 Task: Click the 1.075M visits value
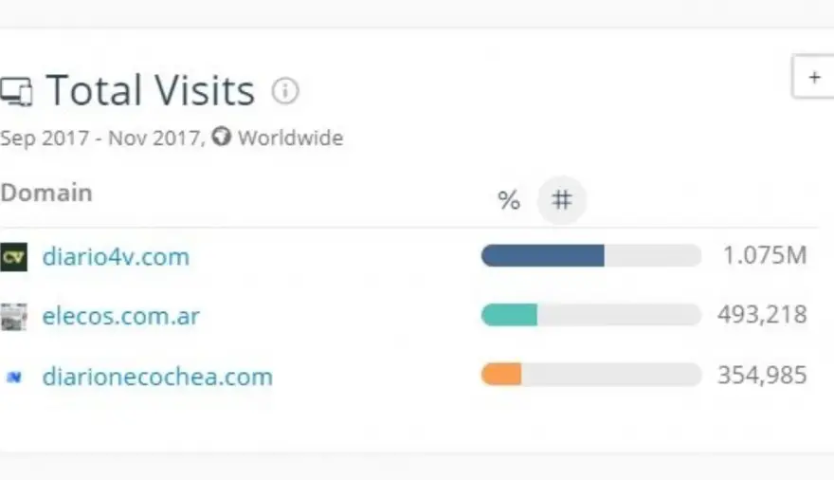coord(765,255)
